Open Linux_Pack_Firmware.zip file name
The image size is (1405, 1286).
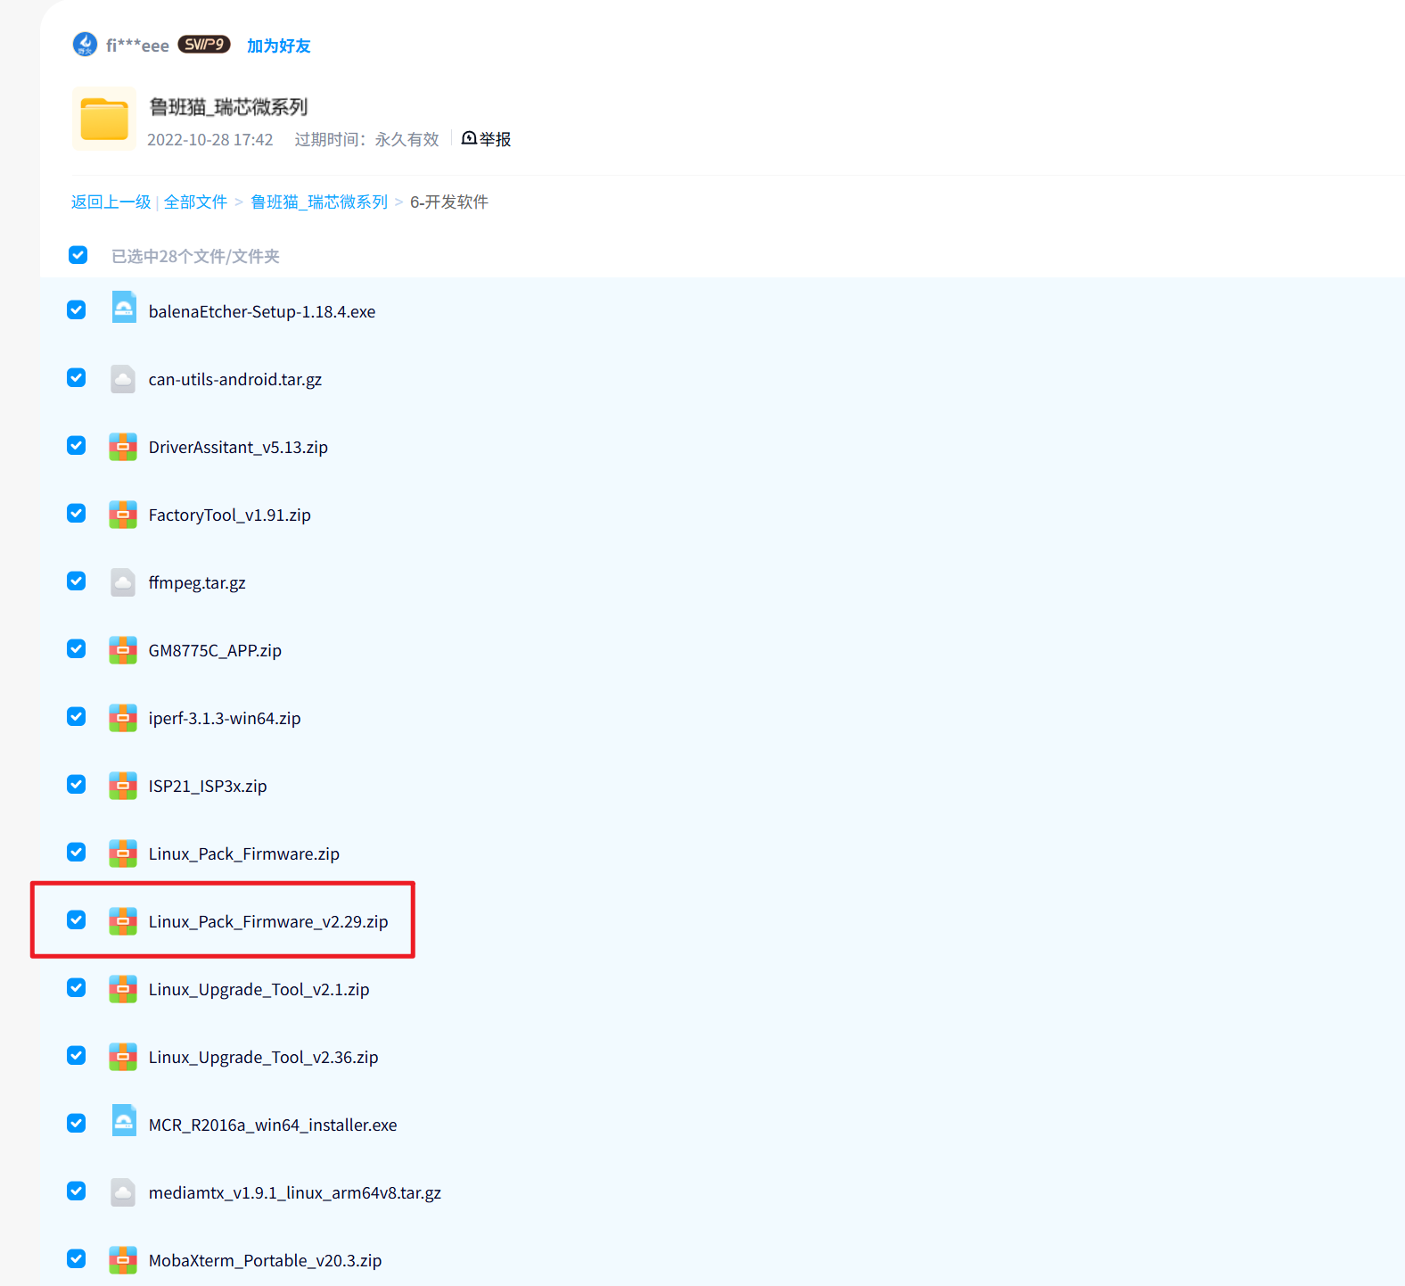point(244,853)
